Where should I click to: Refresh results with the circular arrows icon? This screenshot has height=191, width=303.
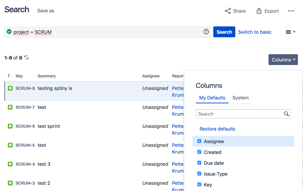point(27,58)
